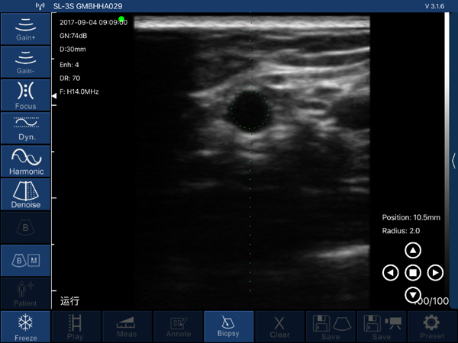This screenshot has height=343, width=458.
Task: Open the Patient information panel
Action: pyautogui.click(x=24, y=293)
